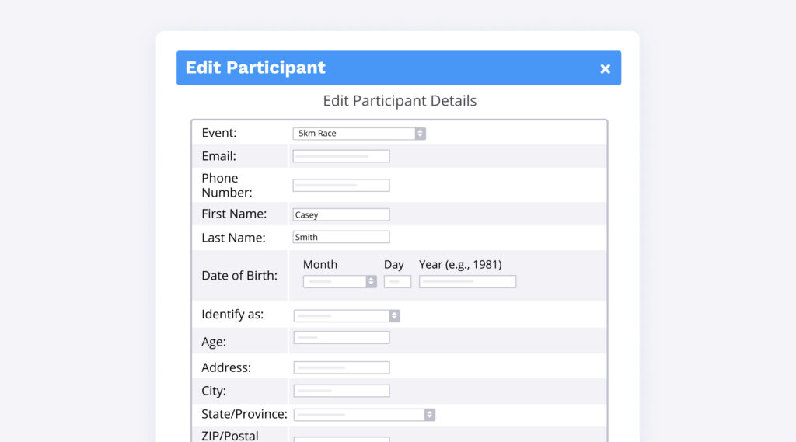Click the Identify as dropdown arrow icon
Image resolution: width=796 pixels, height=442 pixels.
[x=394, y=315]
